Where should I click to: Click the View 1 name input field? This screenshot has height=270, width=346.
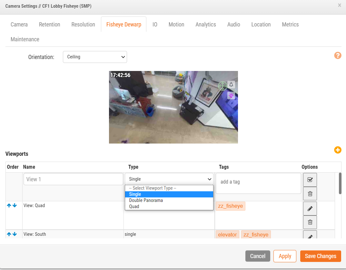73,179
